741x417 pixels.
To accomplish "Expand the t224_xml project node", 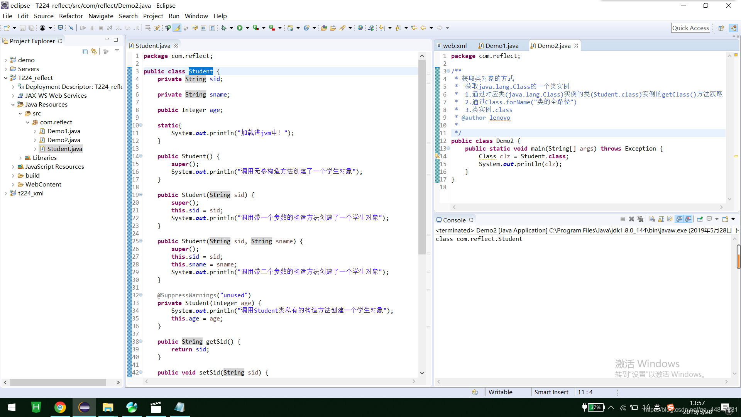I will [x=6, y=193].
